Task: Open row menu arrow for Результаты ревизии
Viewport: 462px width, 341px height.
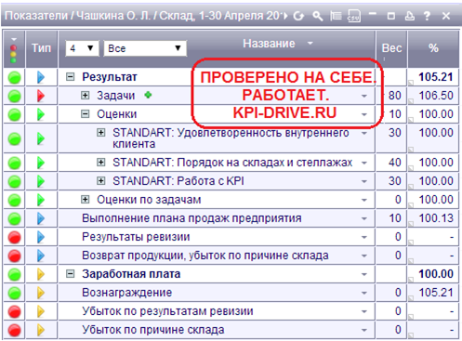Action: pyautogui.click(x=364, y=238)
